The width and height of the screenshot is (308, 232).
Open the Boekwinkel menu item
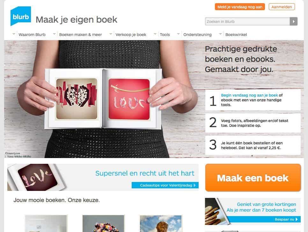pyautogui.click(x=236, y=34)
